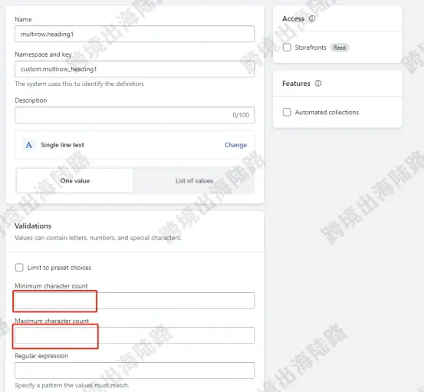Click the Namespace and key field
The width and height of the screenshot is (425, 392).
point(134,69)
